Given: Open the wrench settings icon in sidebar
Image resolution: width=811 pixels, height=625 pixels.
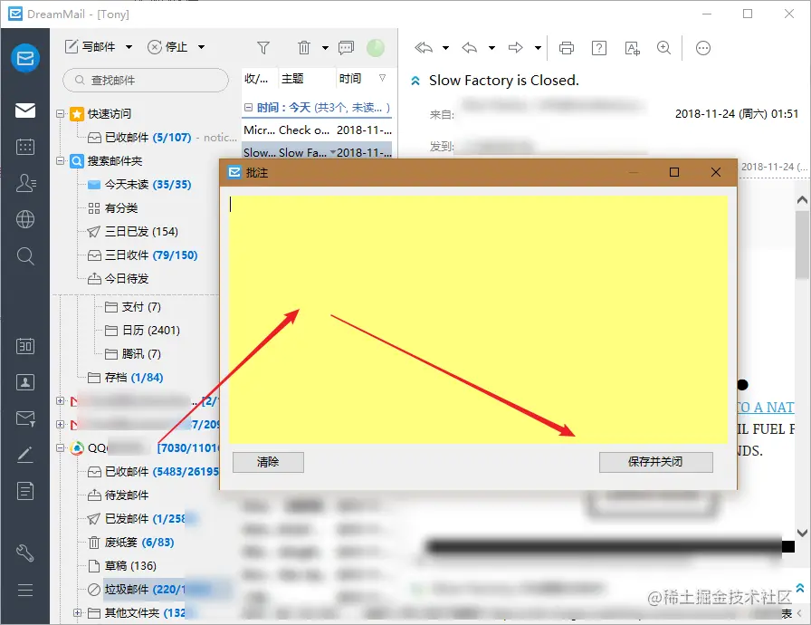Looking at the screenshot, I should pos(24,553).
